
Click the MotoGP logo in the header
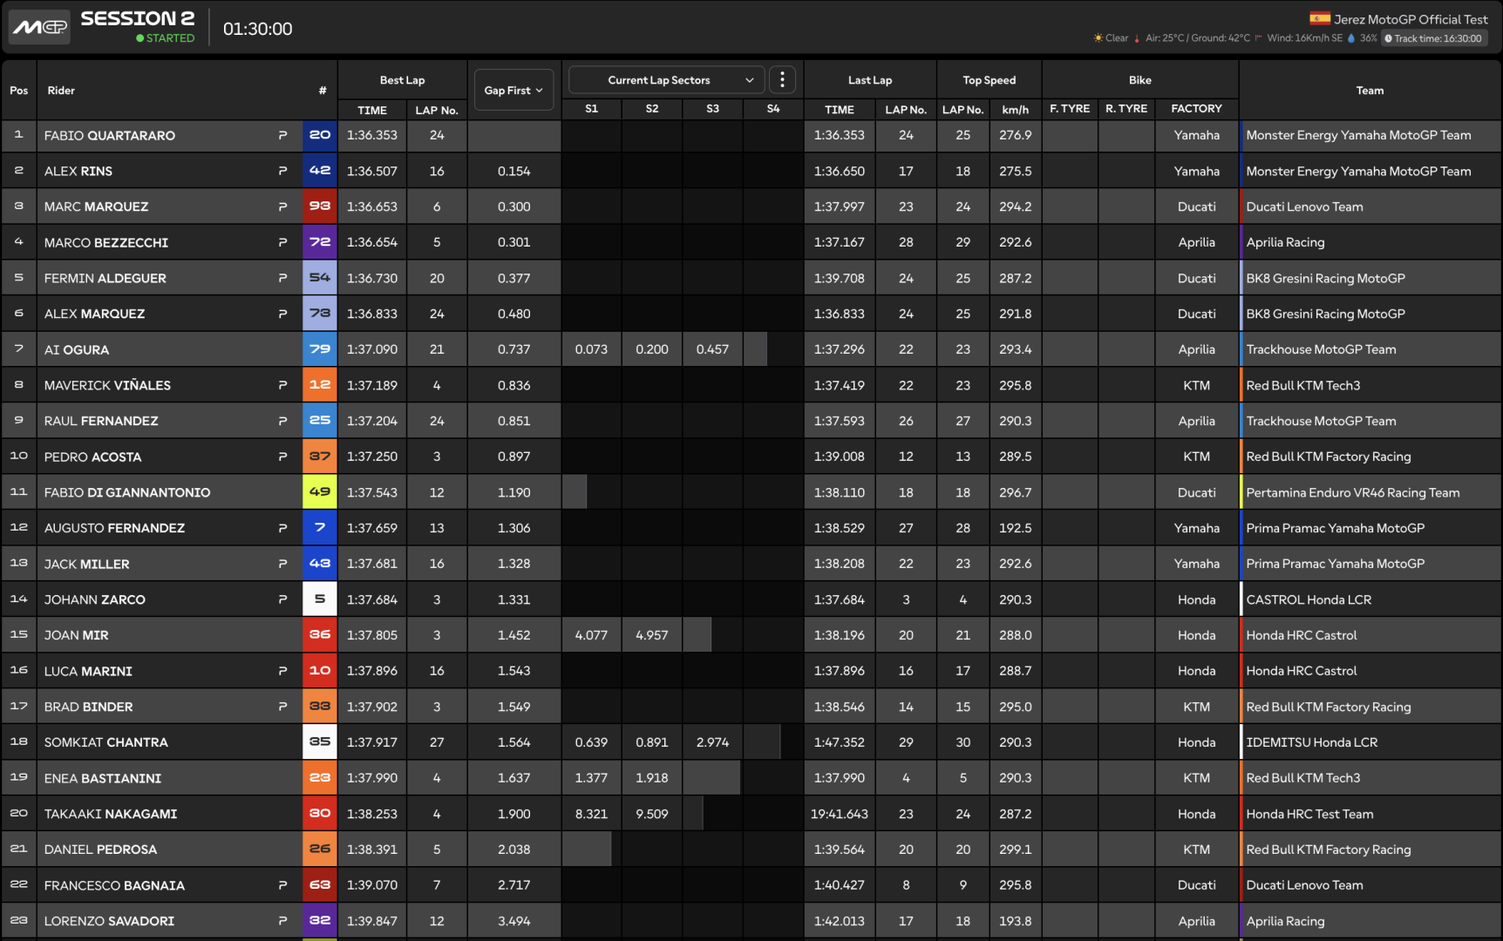tap(39, 27)
